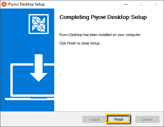
Task: Open the orange Piyovi title bar icon
Action: (x=4, y=4)
